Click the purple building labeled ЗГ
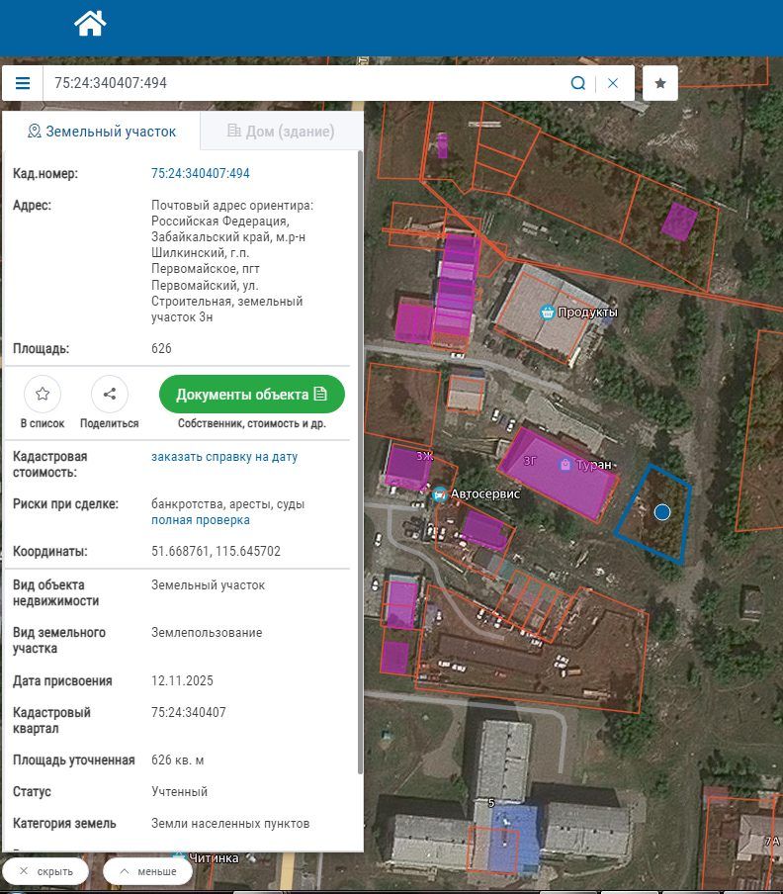 tap(558, 476)
